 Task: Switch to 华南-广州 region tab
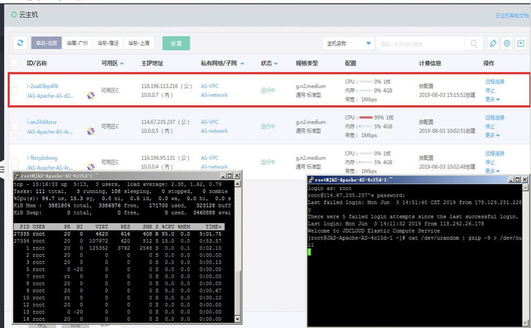pos(77,43)
